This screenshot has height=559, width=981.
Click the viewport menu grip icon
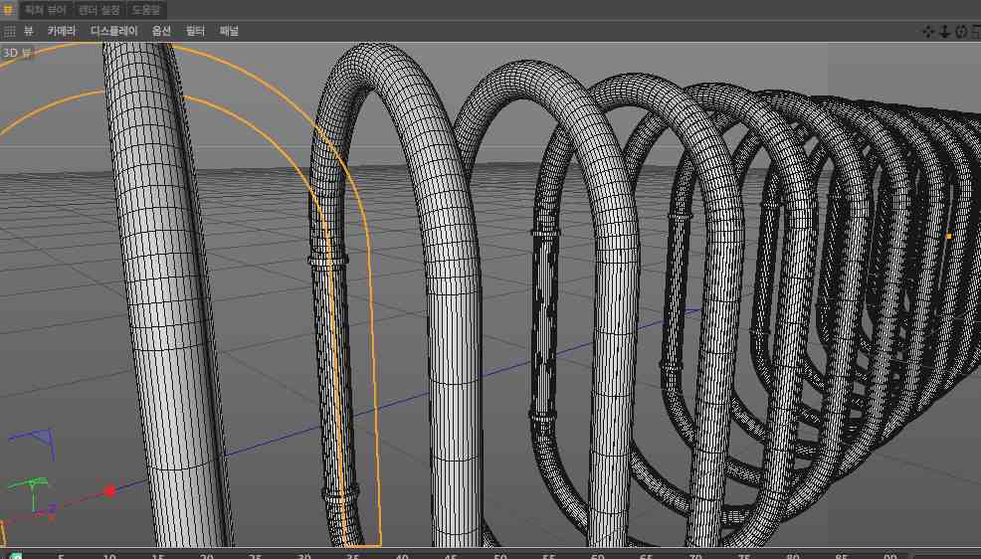(9, 31)
